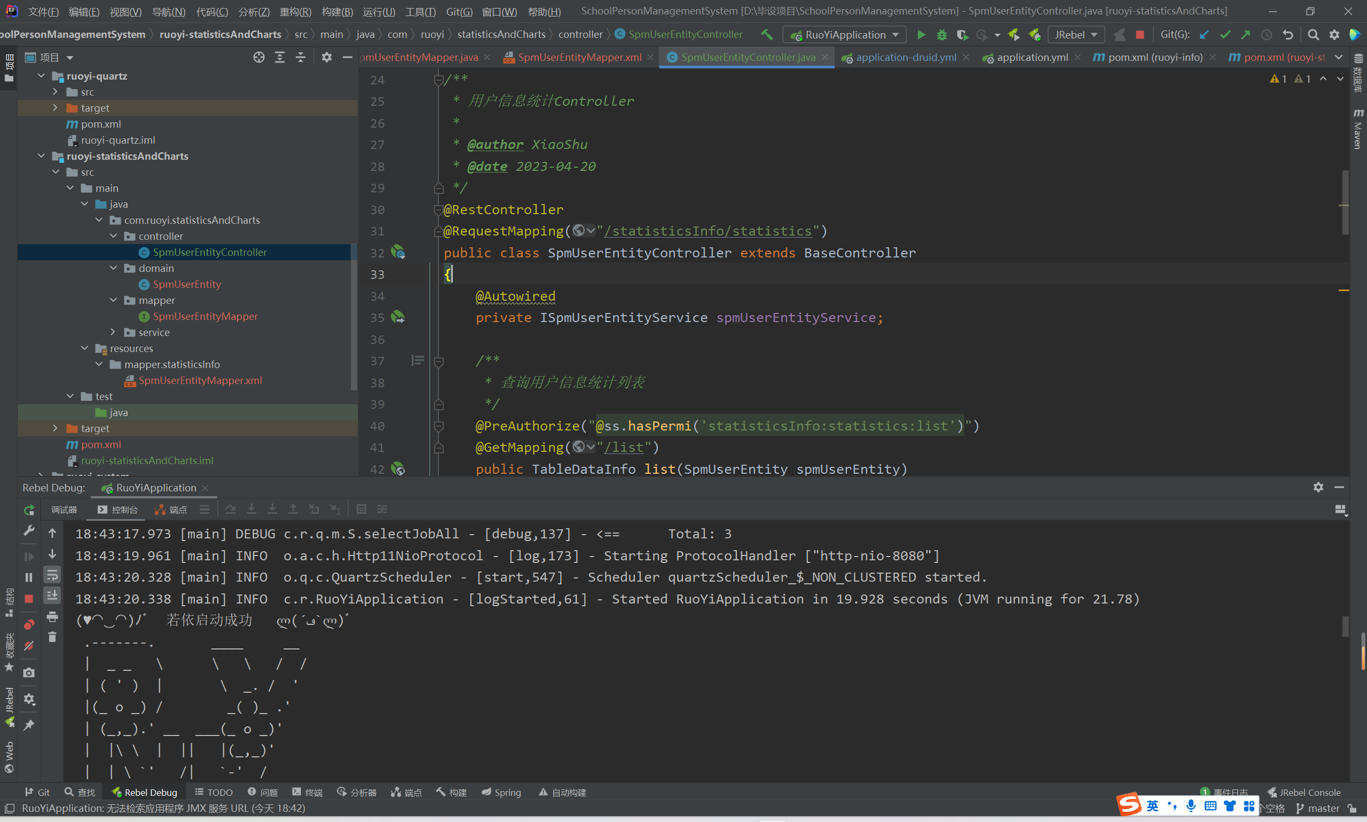Close the SpmUserEntityController.java tab
This screenshot has height=822, width=1367.
tap(825, 57)
